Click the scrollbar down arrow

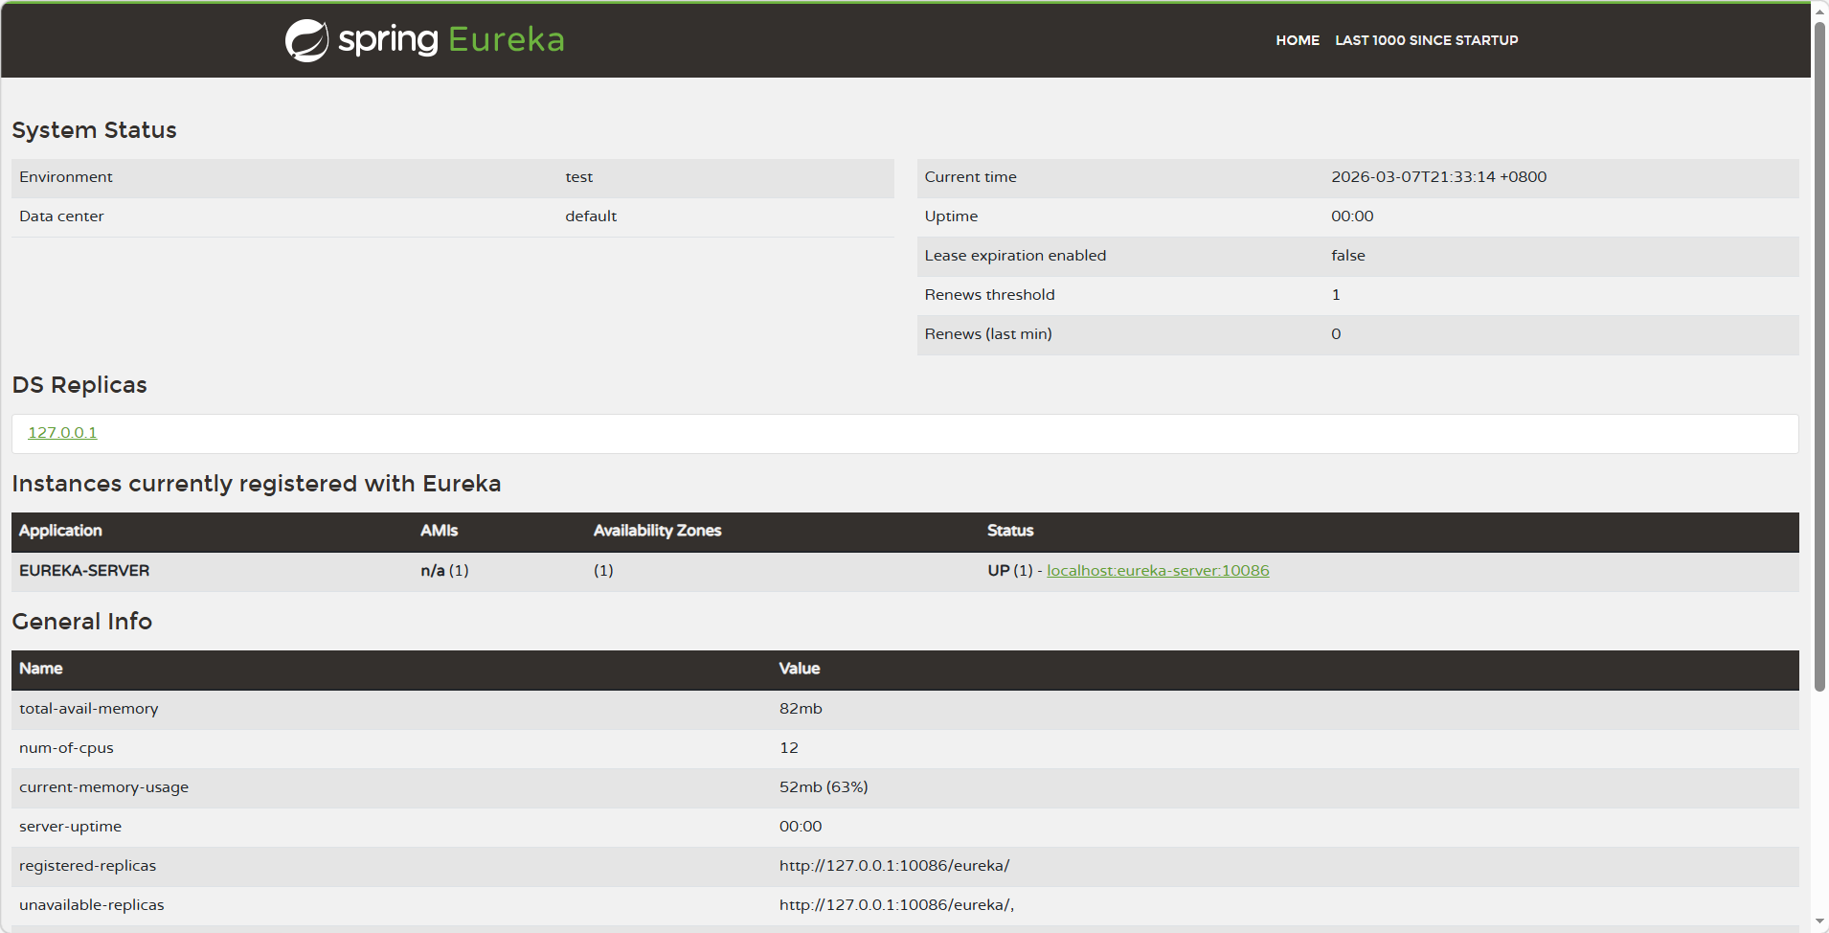click(1819, 922)
